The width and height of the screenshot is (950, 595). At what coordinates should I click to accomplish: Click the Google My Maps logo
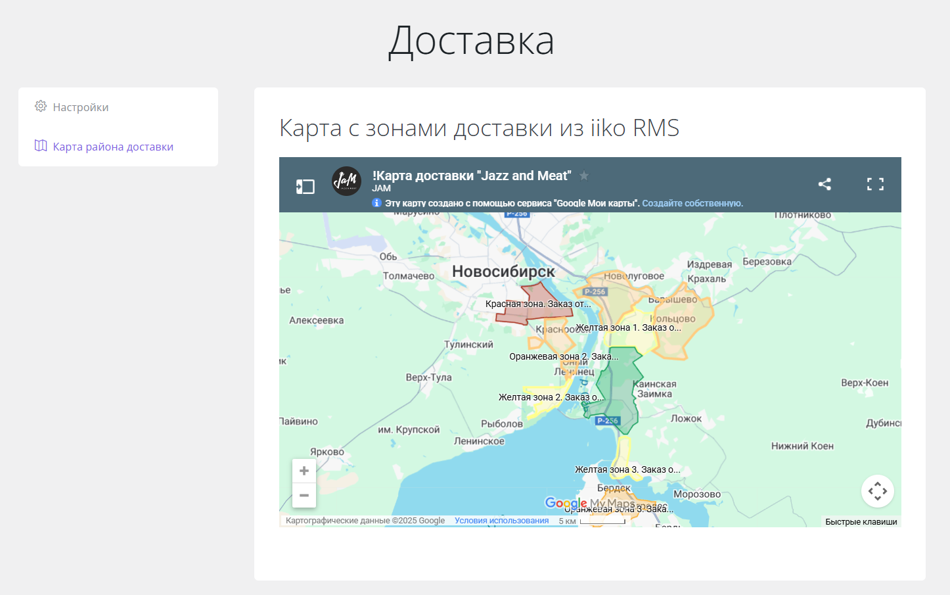coord(590,504)
